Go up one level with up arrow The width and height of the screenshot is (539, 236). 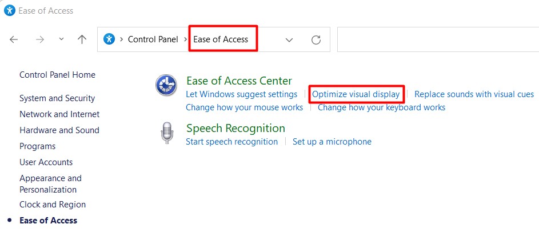pos(82,39)
